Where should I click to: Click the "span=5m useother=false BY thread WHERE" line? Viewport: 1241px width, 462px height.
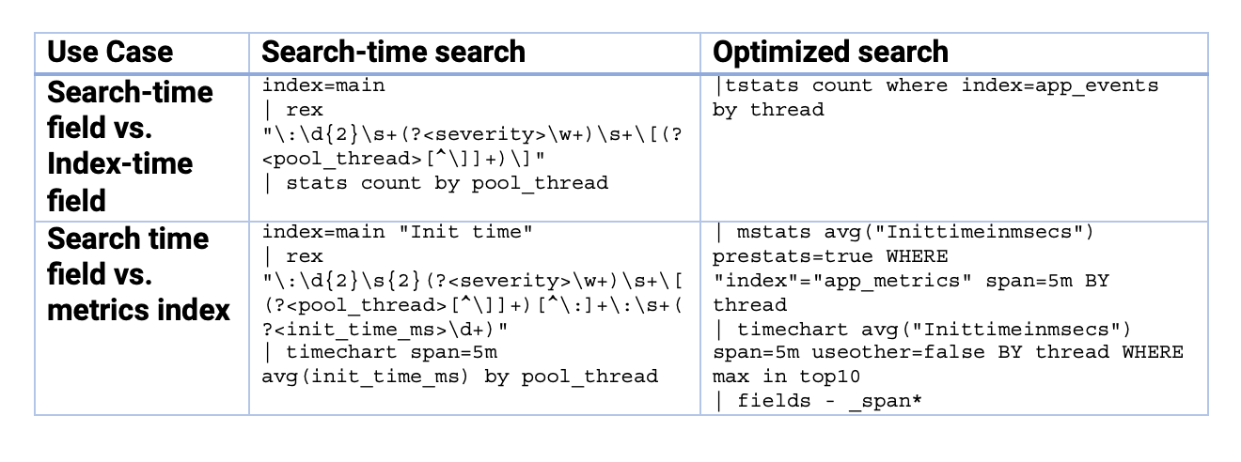tap(948, 352)
